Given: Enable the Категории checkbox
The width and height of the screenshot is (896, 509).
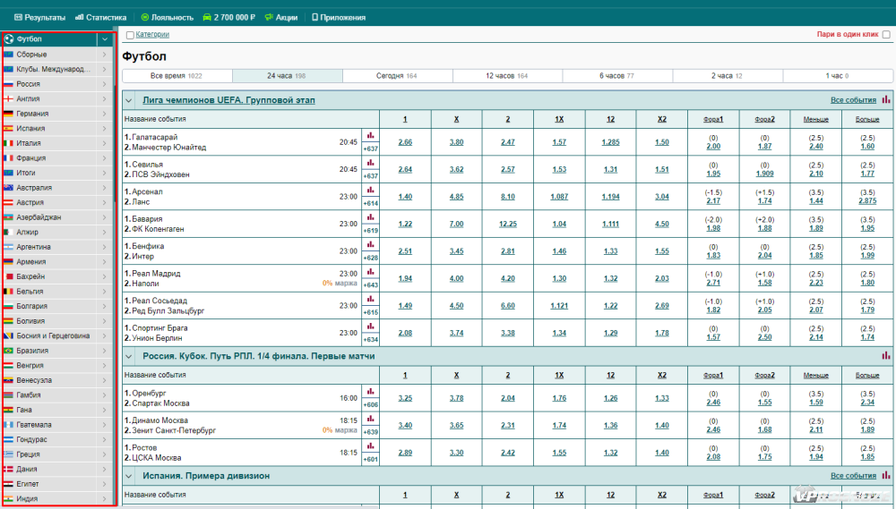Looking at the screenshot, I should tap(130, 35).
